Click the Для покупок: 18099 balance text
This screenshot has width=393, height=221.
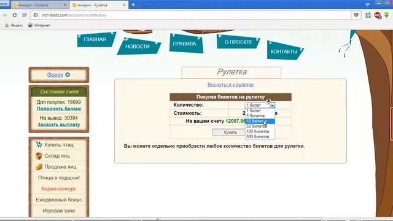click(x=59, y=102)
